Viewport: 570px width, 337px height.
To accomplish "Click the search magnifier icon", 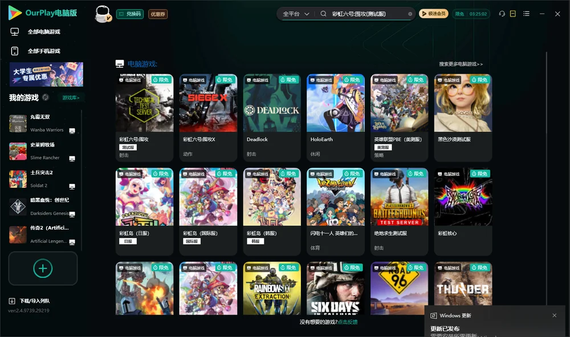I will tap(323, 14).
